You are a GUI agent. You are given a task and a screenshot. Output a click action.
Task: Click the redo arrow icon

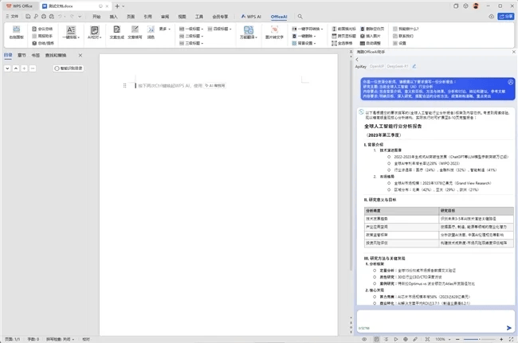click(72, 17)
